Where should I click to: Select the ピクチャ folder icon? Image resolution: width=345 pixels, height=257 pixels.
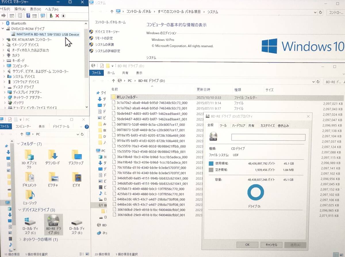[53, 177]
